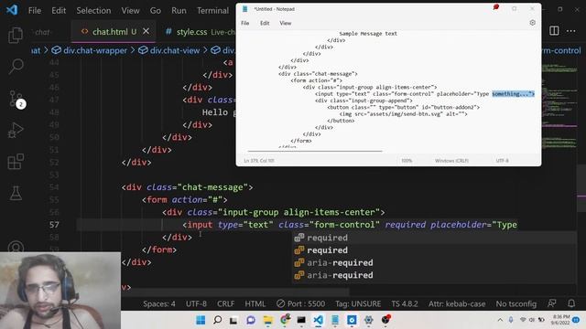Choose the first 'required' autocomplete suggestion
Image resolution: width=586 pixels, height=329 pixels.
(435, 238)
